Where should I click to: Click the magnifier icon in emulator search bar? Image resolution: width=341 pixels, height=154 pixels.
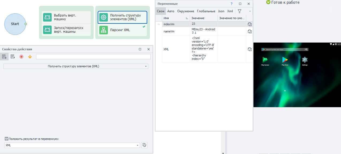click(x=306, y=49)
